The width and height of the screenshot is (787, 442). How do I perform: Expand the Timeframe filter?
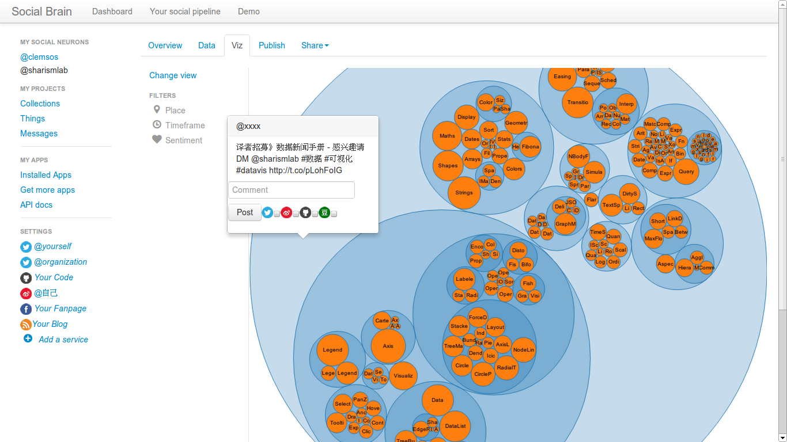184,125
